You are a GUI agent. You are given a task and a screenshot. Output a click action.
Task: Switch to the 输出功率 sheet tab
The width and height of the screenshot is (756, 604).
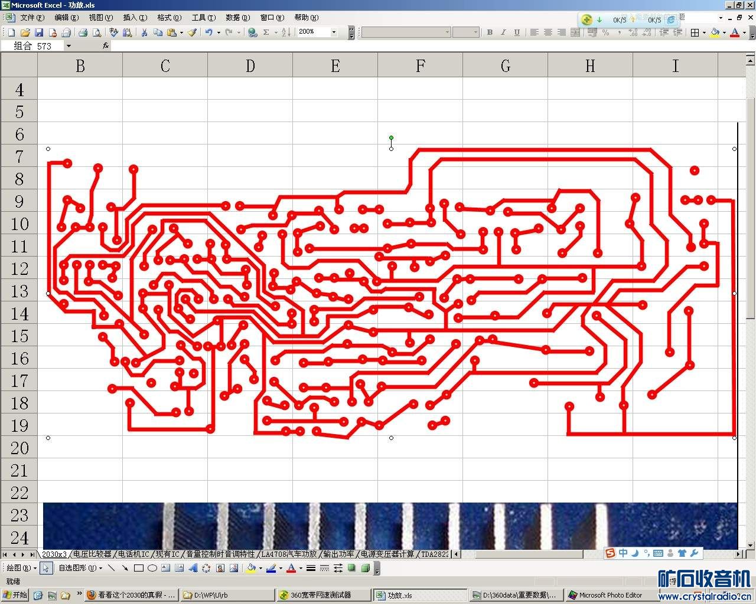pos(338,554)
